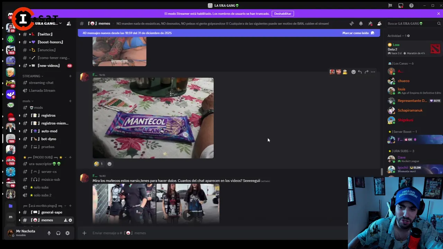
Task: Click the search magnifier icon
Action: [439, 24]
